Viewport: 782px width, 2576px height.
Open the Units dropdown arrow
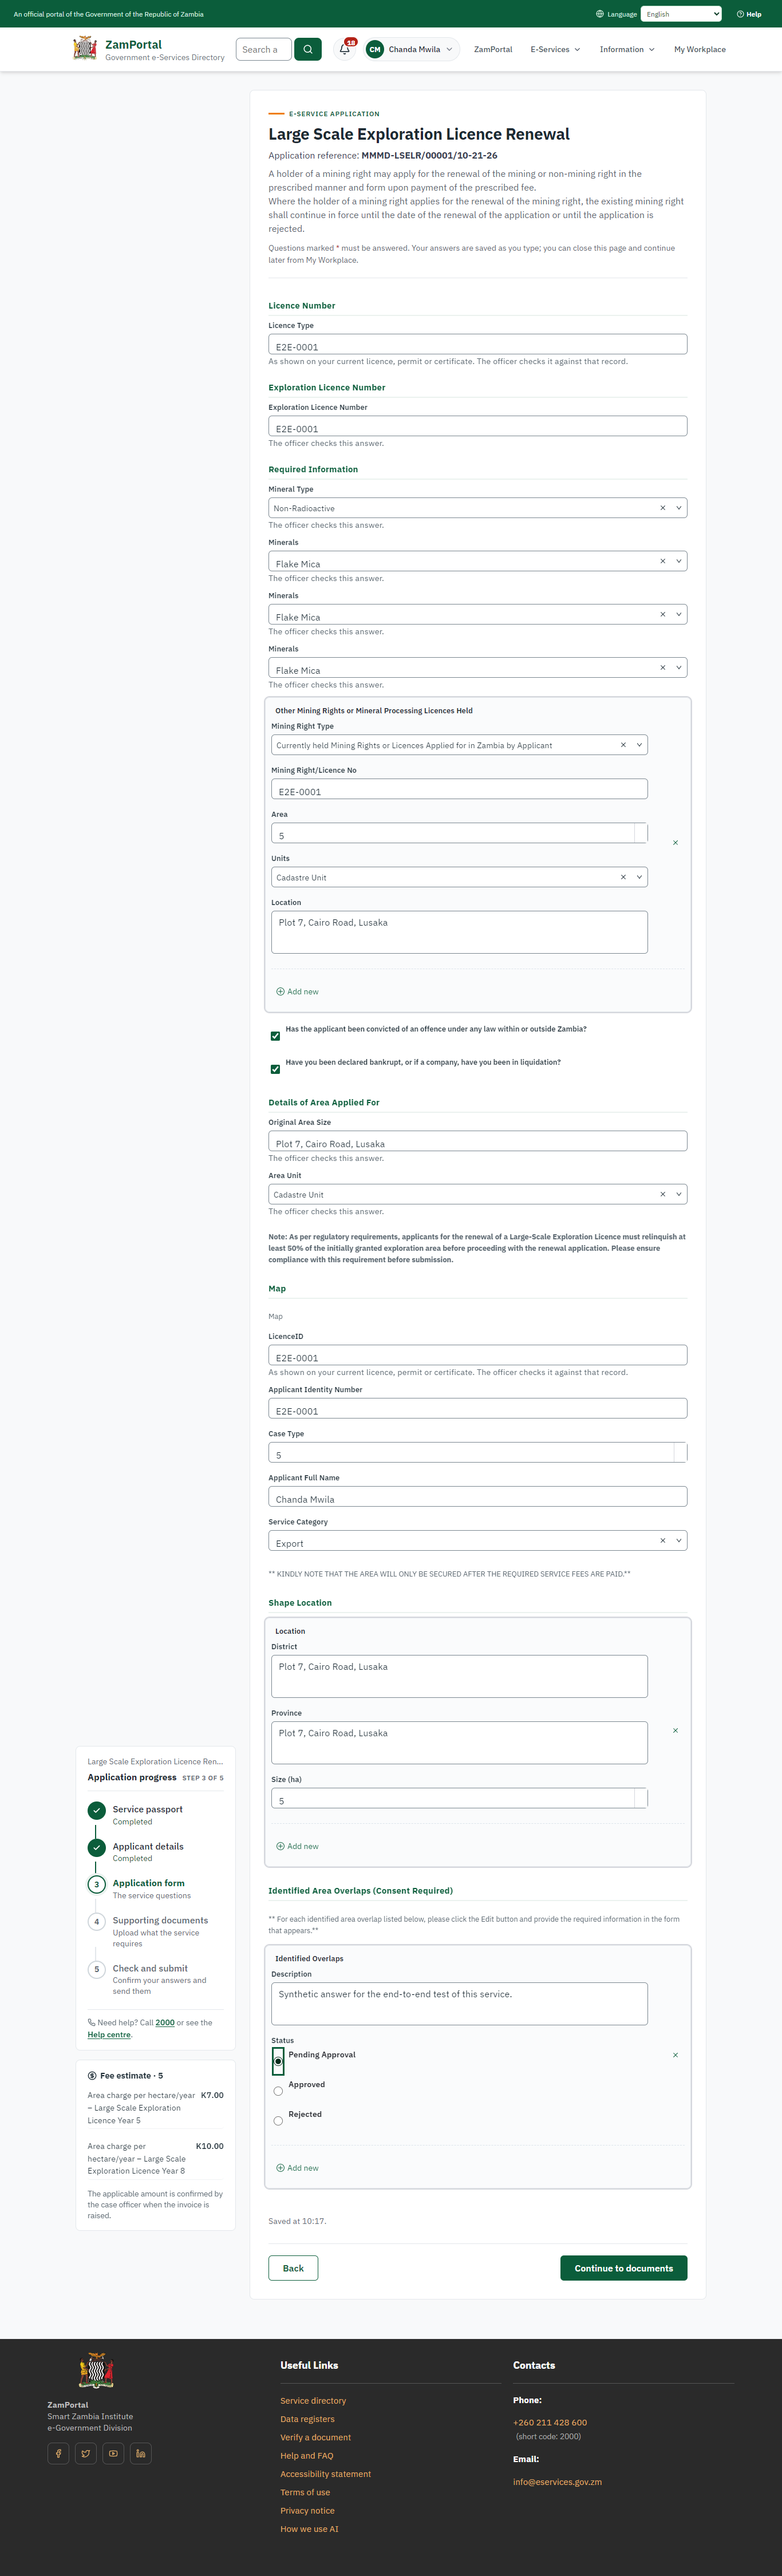tap(640, 877)
